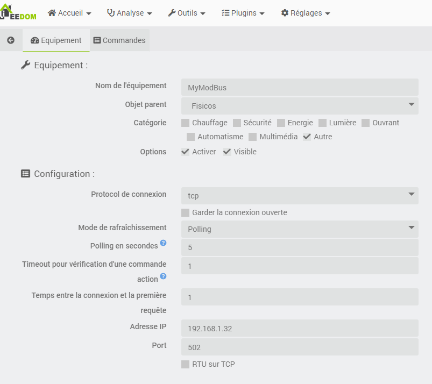The image size is (432, 384).
Task: Open the Outils menu
Action: pos(187,13)
